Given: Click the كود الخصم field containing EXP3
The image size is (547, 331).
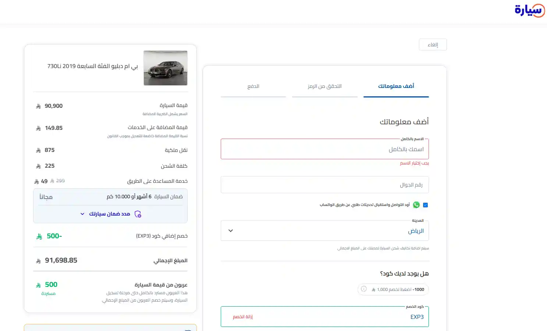Looking at the screenshot, I should tap(324, 317).
